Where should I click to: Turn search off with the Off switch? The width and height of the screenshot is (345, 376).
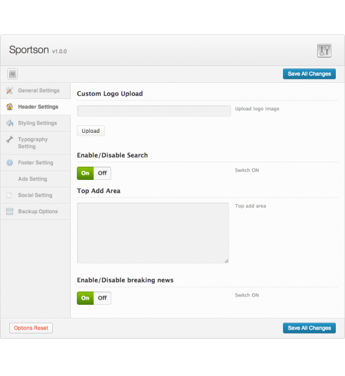coord(102,173)
